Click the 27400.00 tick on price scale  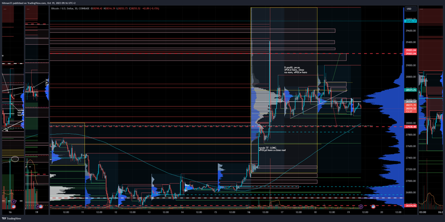click(x=411, y=158)
